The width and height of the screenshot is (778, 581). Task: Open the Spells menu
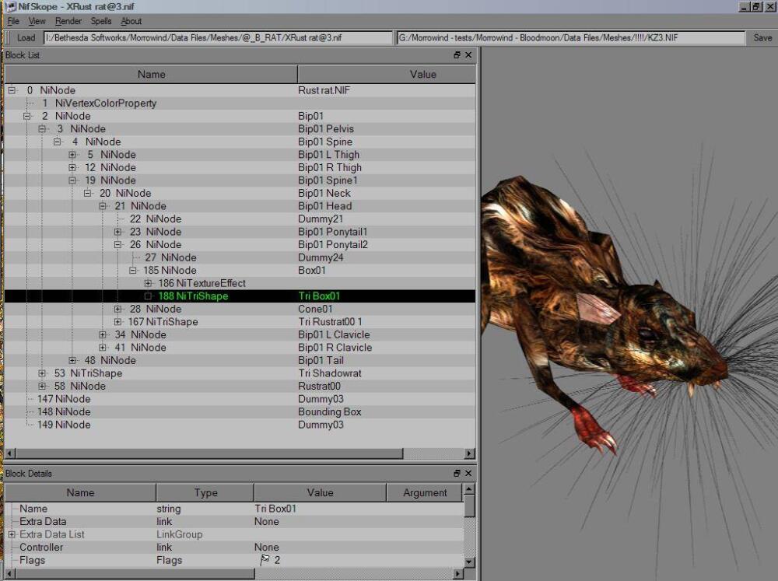[100, 21]
